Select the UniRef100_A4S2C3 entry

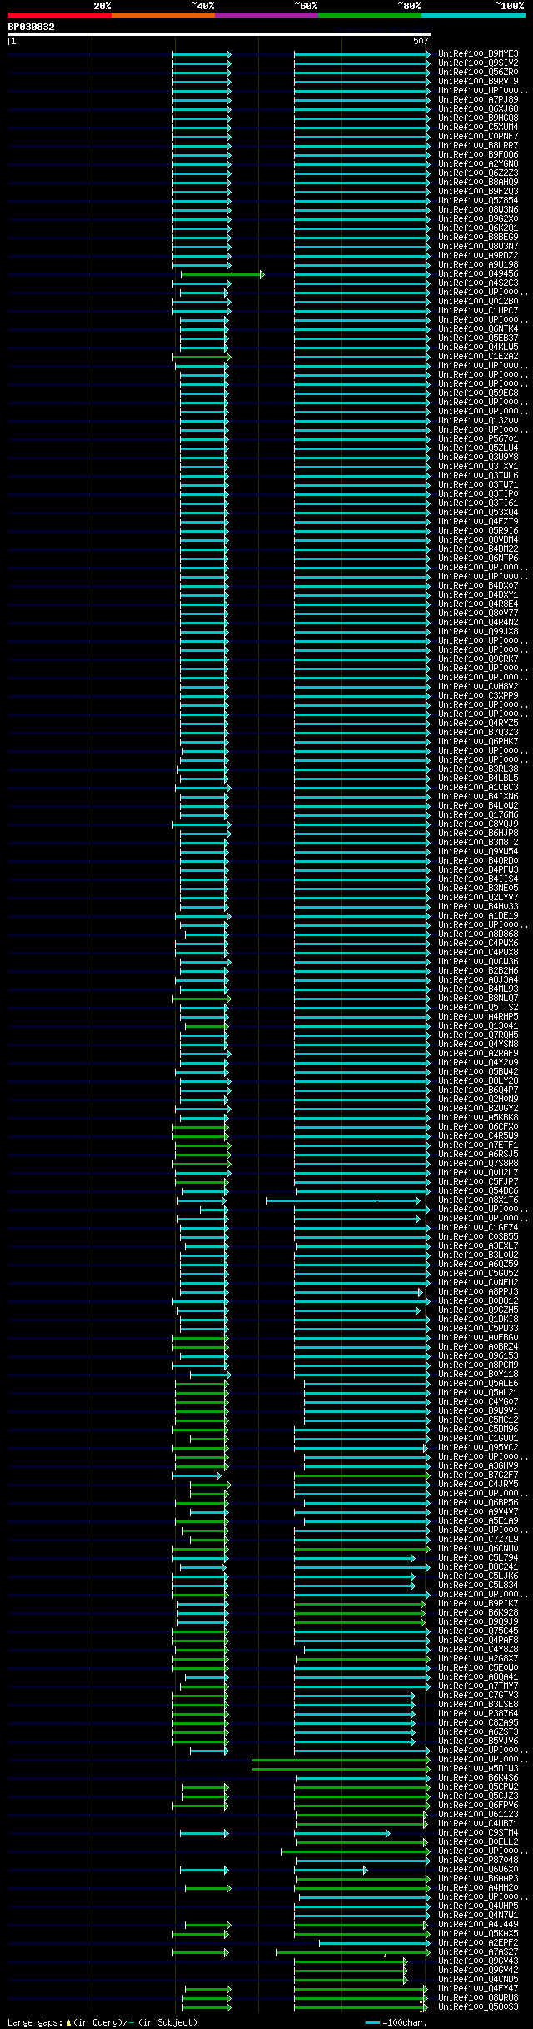(478, 283)
